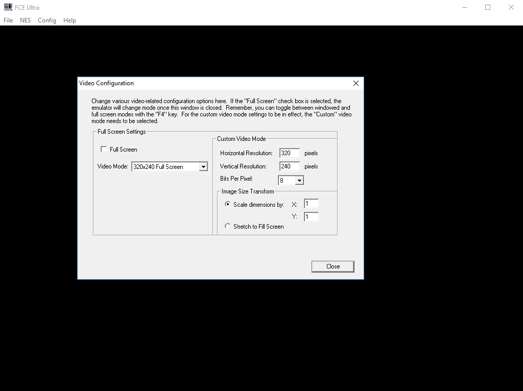Click the Horizontal Resolution input field
This screenshot has height=391, width=523.
[x=290, y=153]
